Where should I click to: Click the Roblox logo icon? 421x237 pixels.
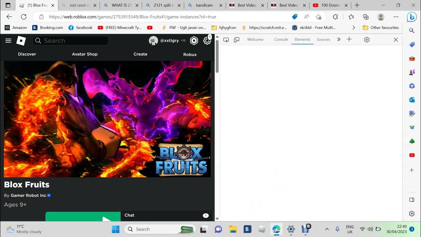[21, 40]
